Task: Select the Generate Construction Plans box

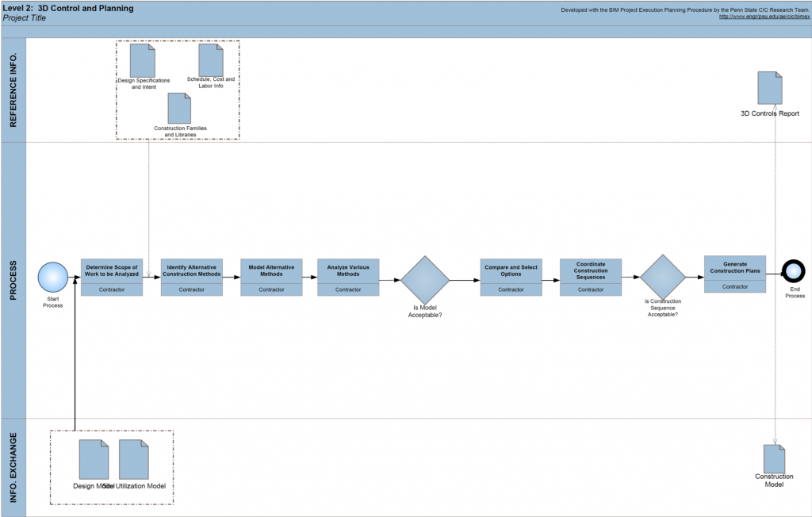Action: click(735, 274)
